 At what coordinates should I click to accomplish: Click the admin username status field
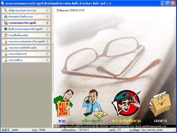coord(21,130)
